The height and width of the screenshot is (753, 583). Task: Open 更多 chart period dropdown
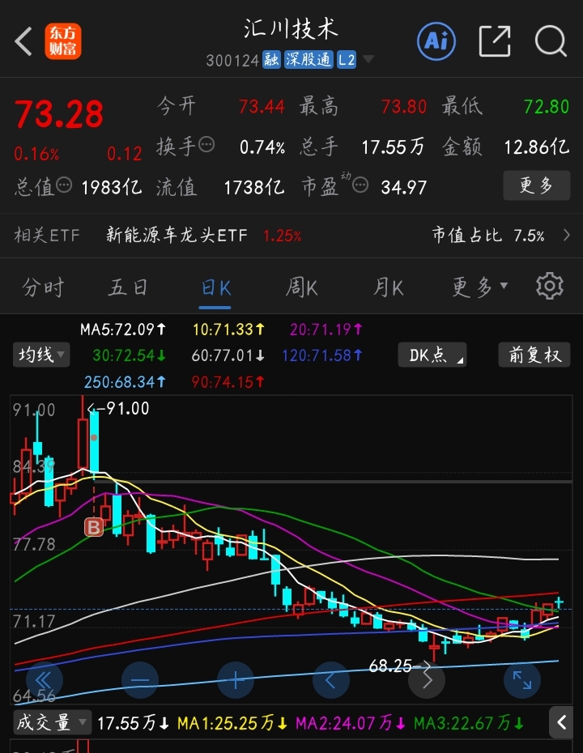click(x=479, y=287)
